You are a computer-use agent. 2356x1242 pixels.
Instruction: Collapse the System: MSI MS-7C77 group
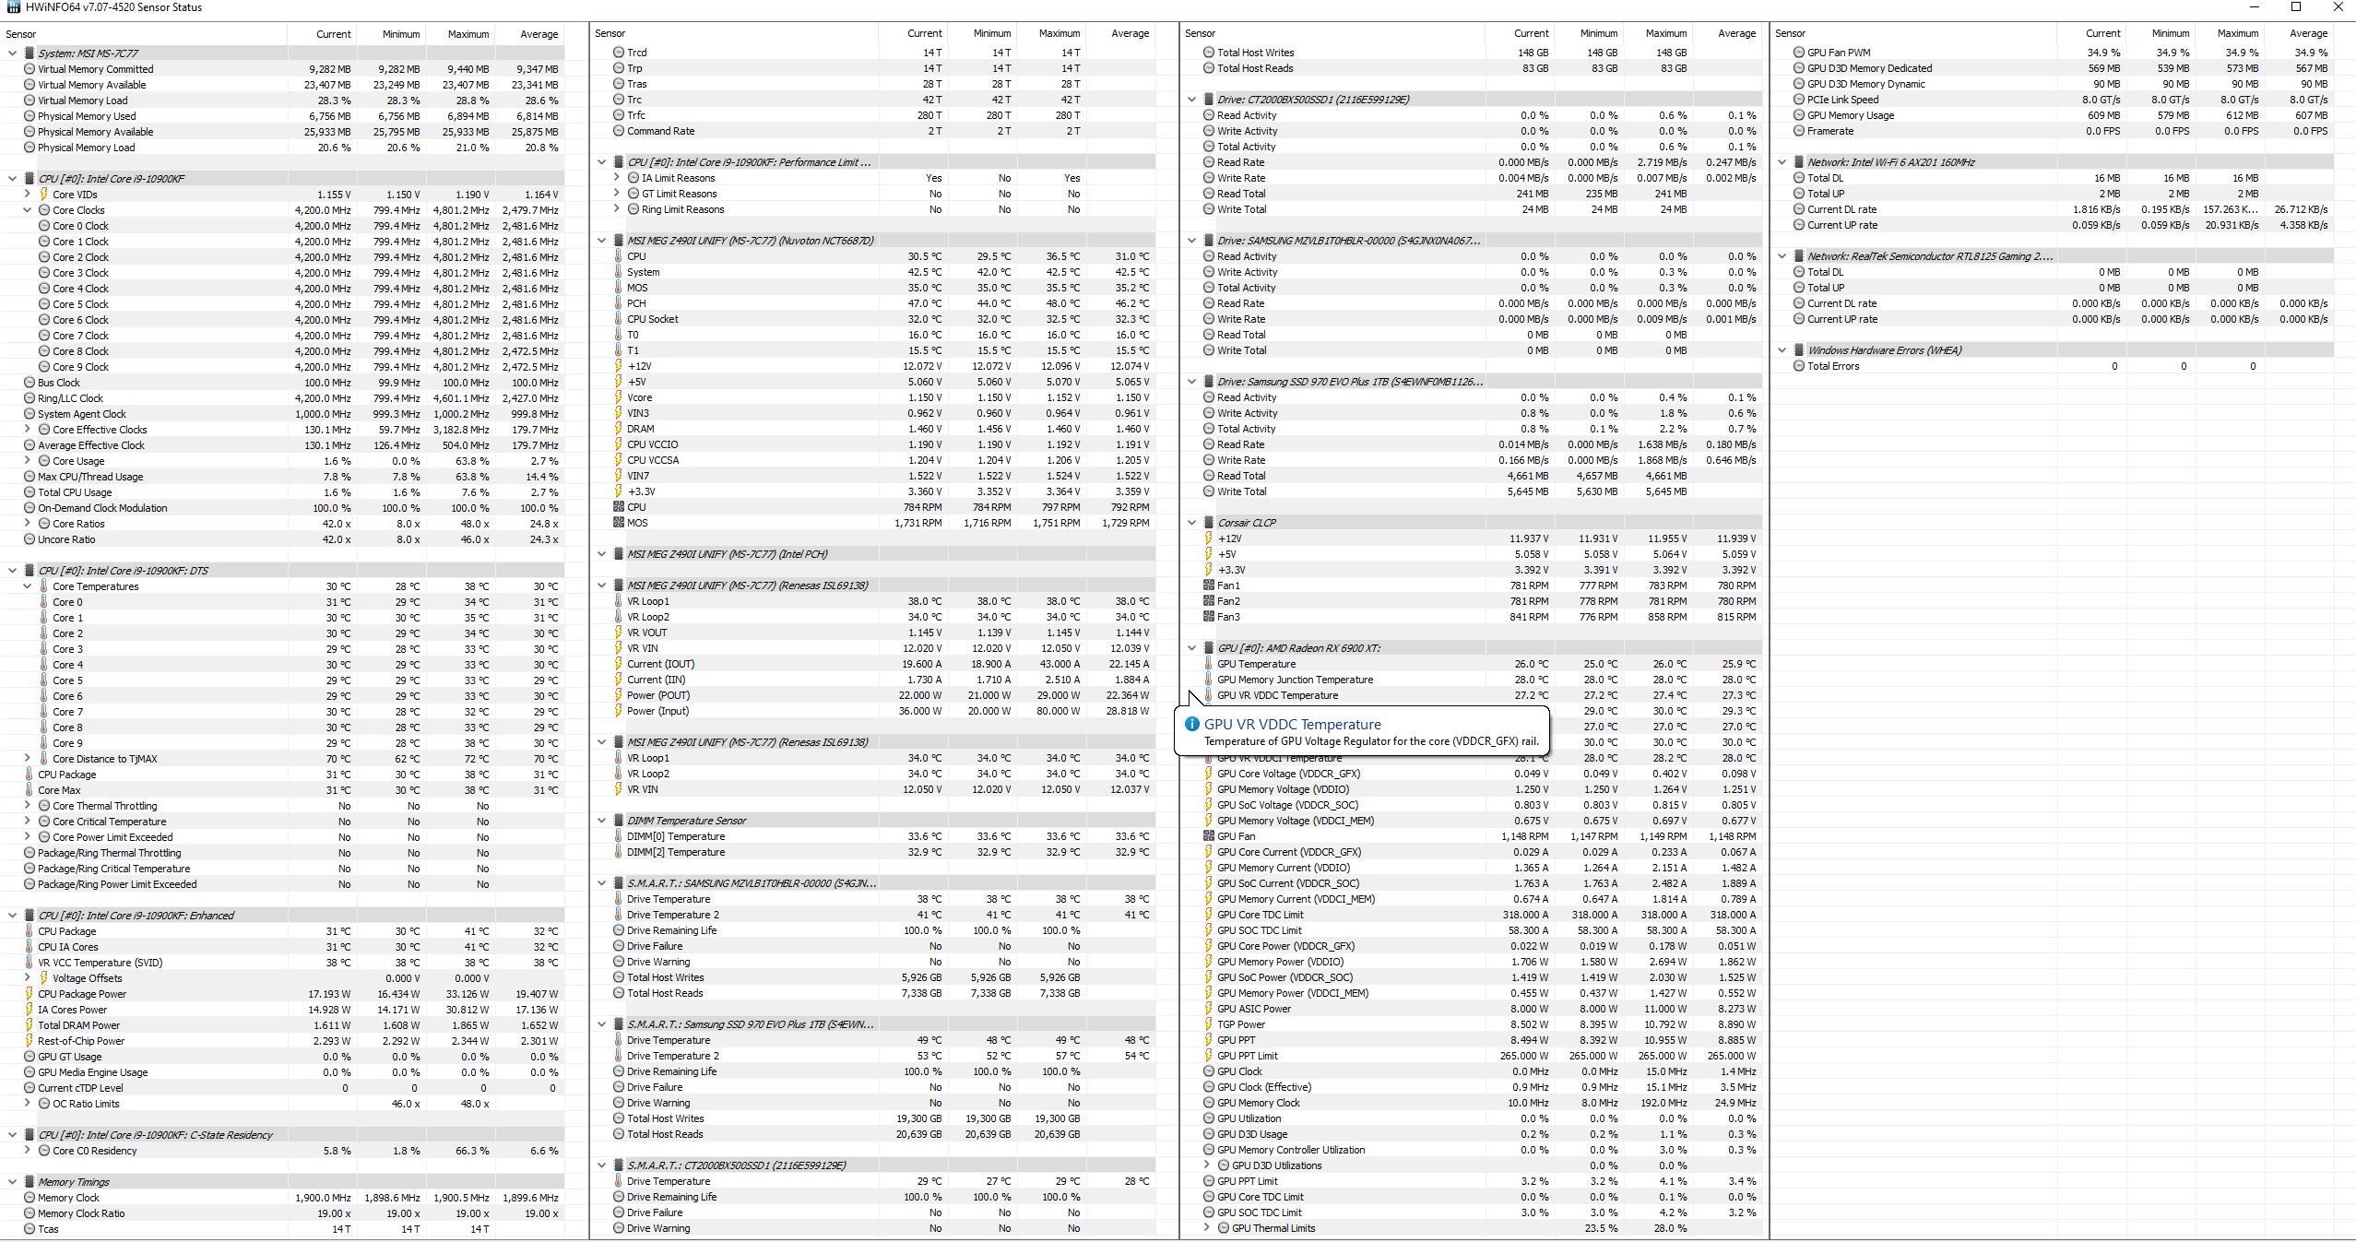12,53
